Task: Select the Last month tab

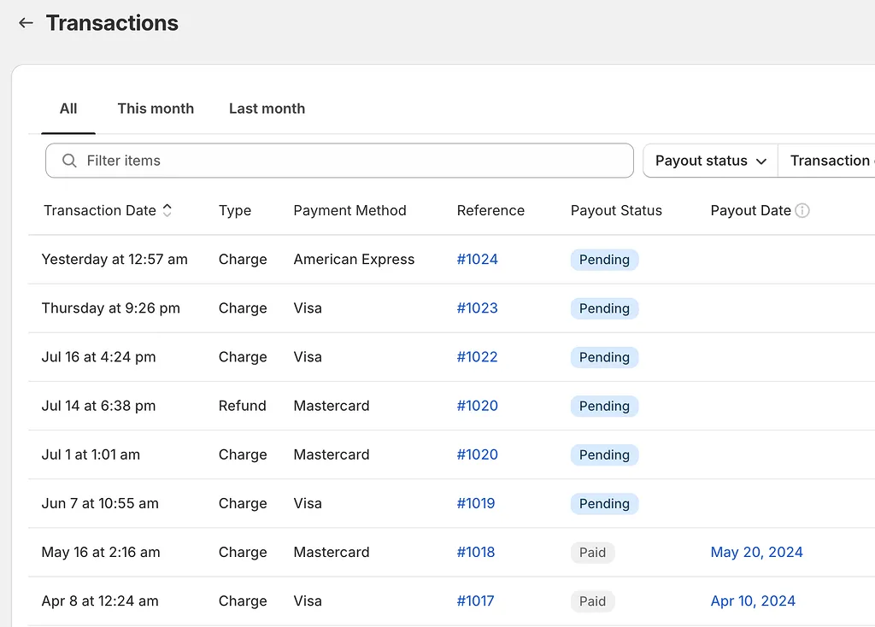Action: pyautogui.click(x=267, y=108)
